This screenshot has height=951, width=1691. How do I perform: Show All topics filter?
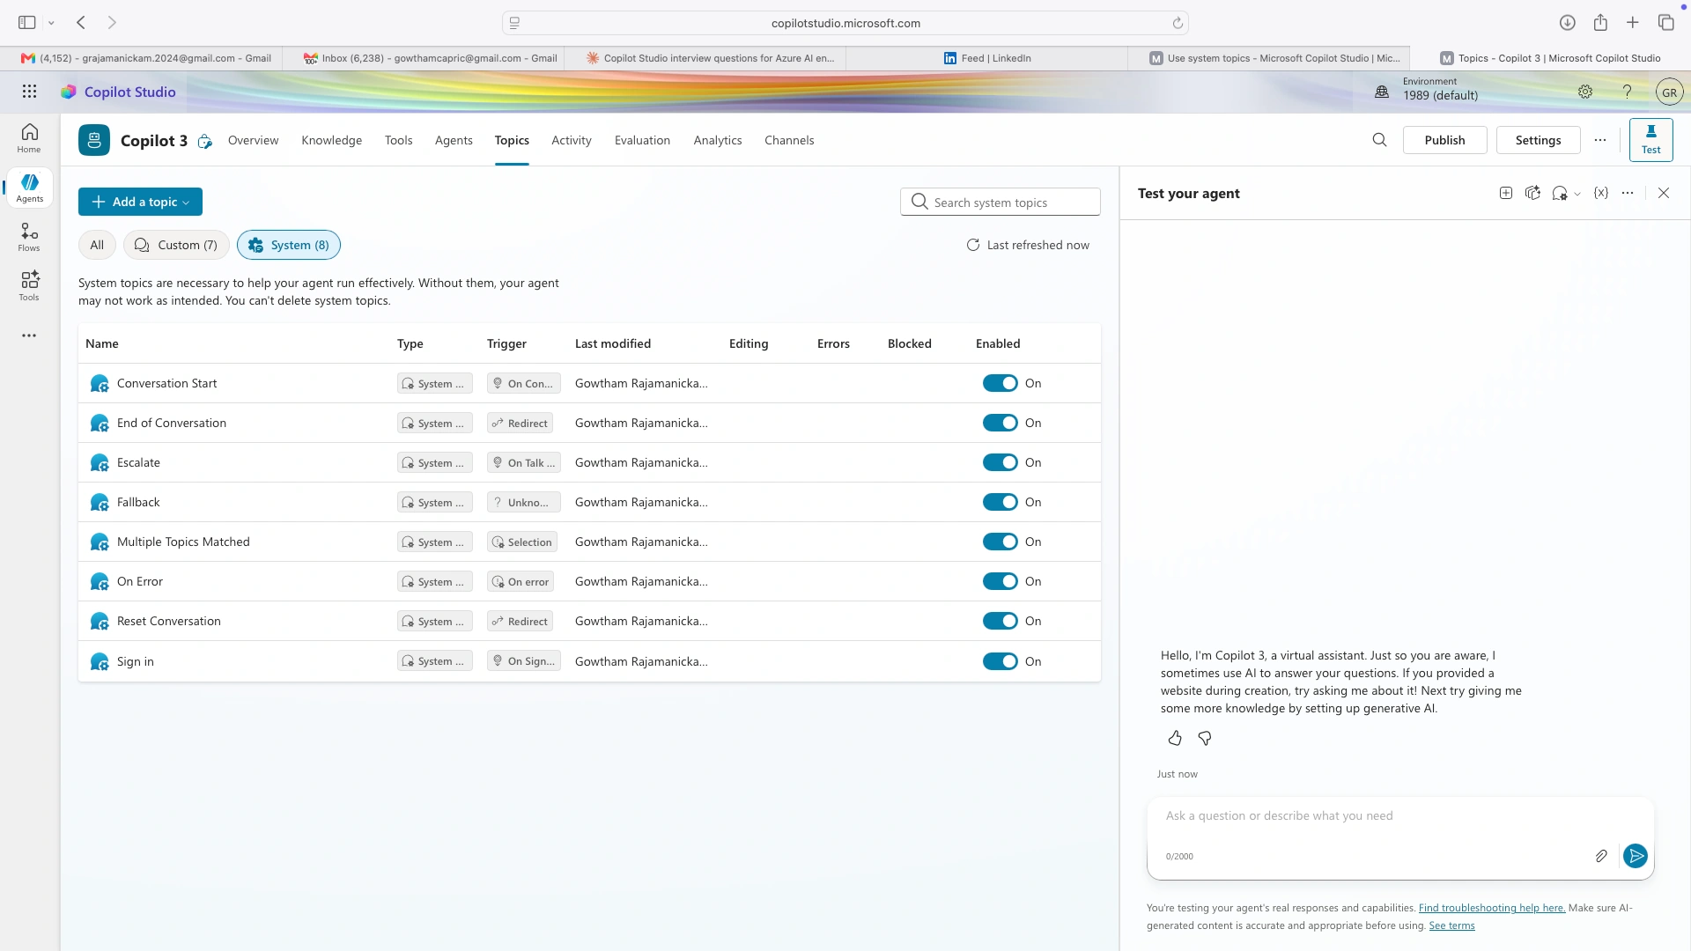tap(97, 245)
